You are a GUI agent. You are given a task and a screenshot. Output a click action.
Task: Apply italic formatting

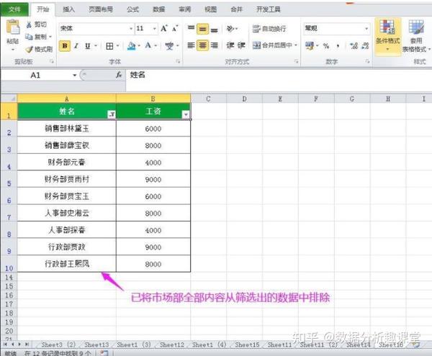tap(76, 46)
